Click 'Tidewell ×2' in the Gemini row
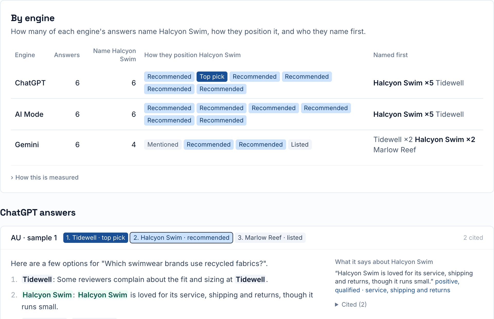The width and height of the screenshot is (494, 319). (393, 139)
